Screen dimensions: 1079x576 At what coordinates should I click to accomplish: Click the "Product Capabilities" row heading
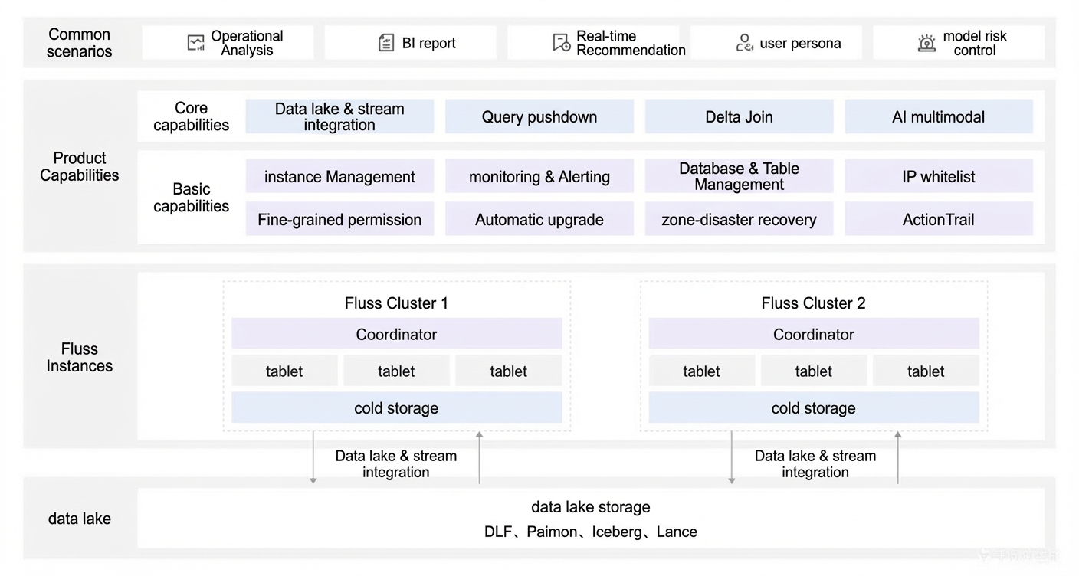point(79,166)
